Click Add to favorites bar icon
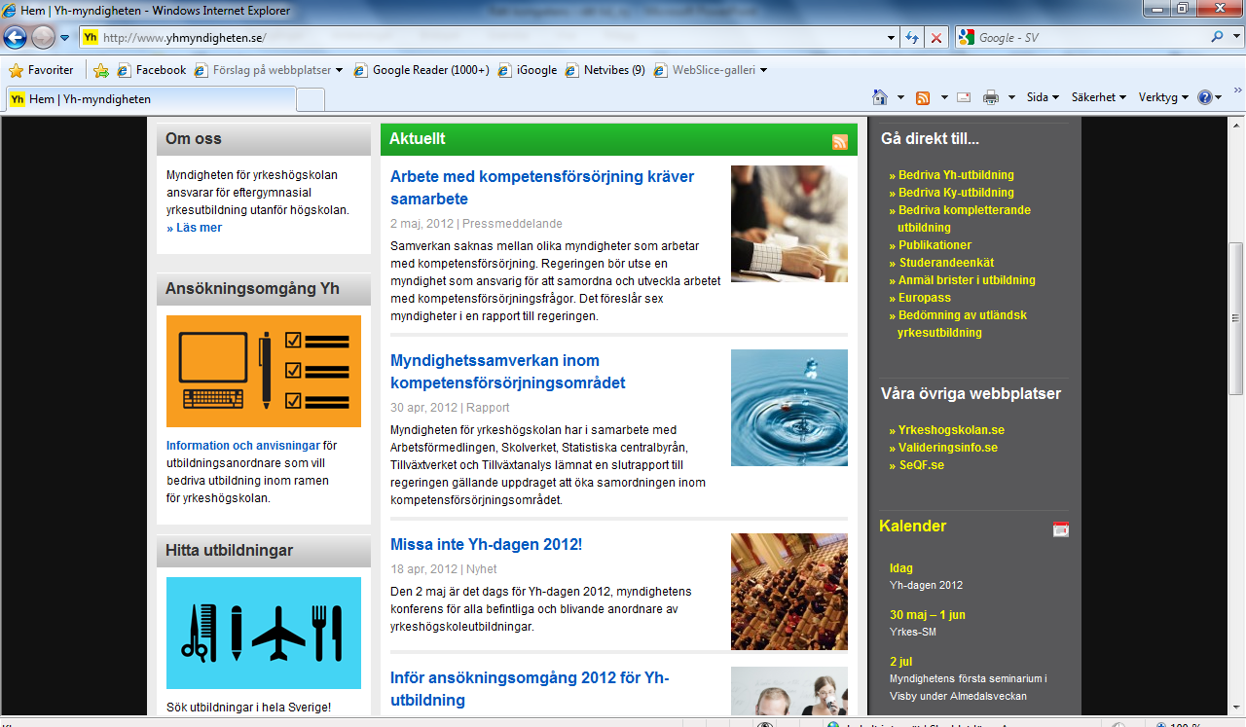Screen dimensions: 1246x727 [x=101, y=70]
